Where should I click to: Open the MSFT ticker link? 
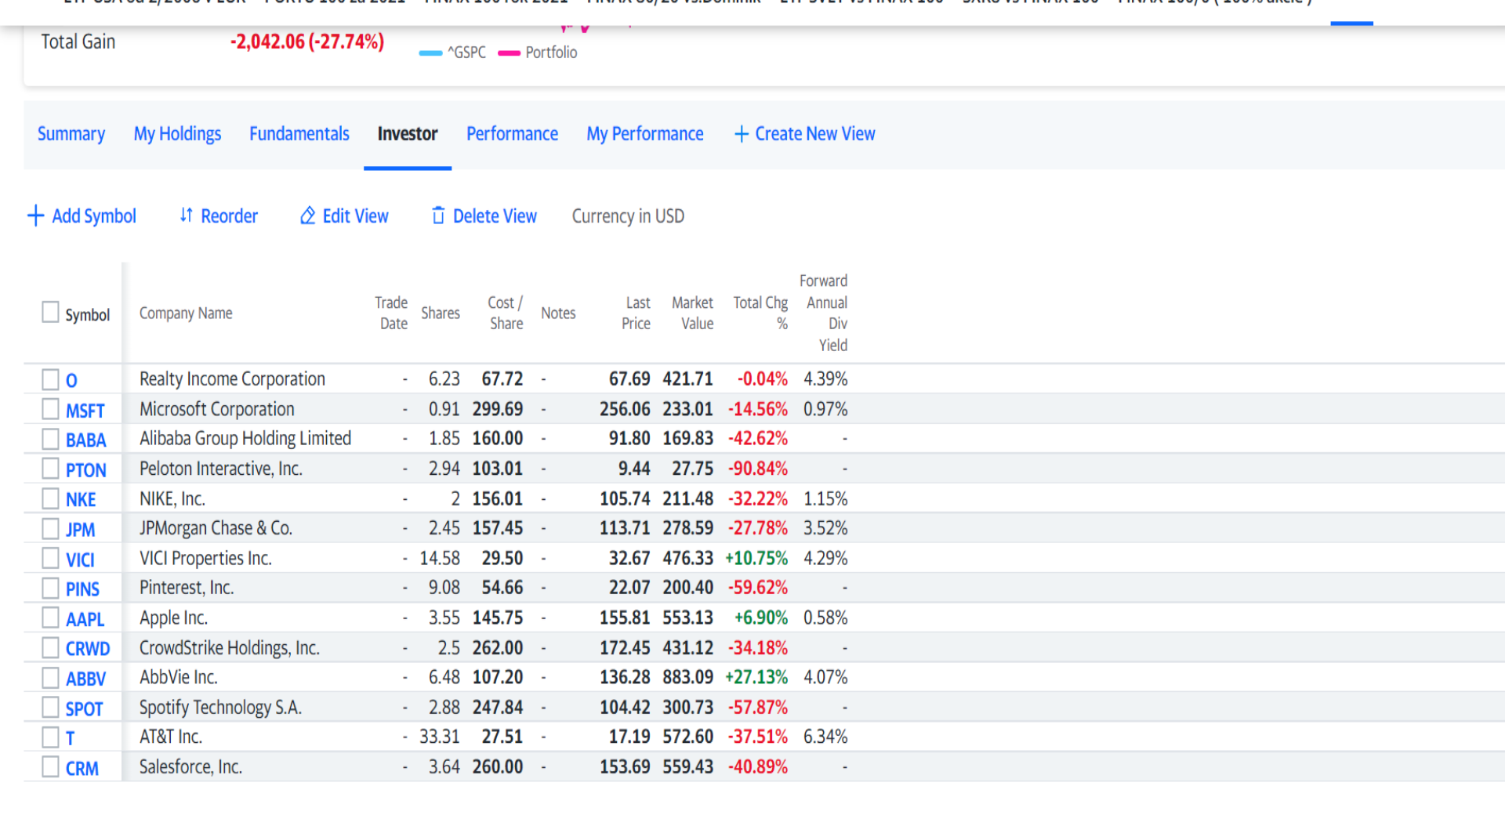[85, 411]
